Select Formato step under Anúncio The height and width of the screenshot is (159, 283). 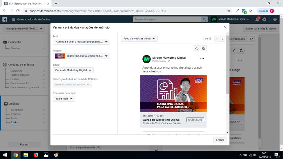[16, 114]
